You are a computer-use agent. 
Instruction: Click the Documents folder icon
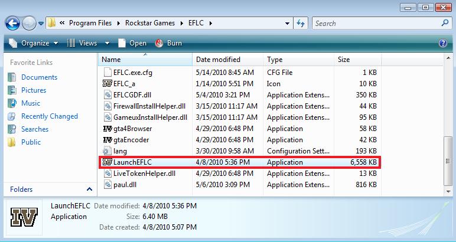click(x=12, y=77)
